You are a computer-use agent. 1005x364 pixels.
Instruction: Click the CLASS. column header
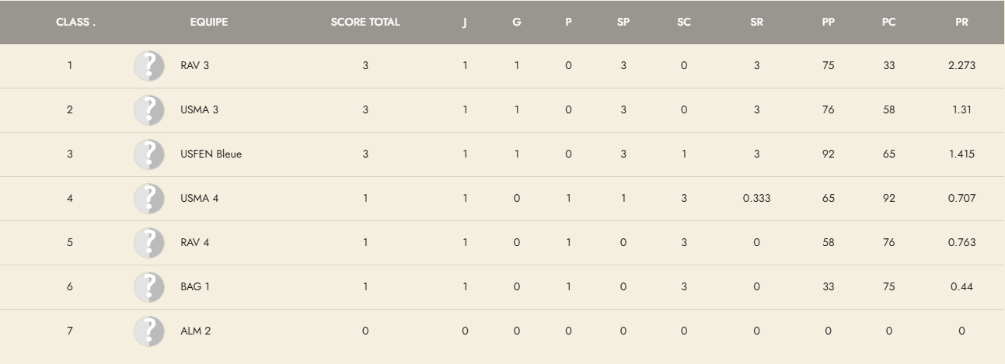pyautogui.click(x=76, y=23)
